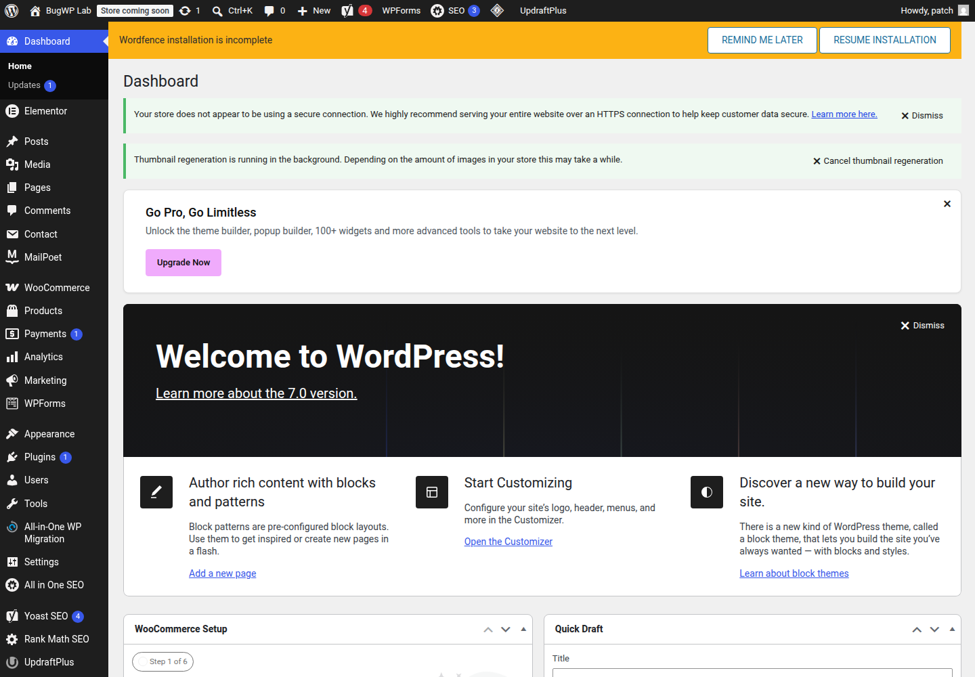This screenshot has height=677, width=975.
Task: Open the comments bubble in the admin bar
Action: tap(269, 11)
